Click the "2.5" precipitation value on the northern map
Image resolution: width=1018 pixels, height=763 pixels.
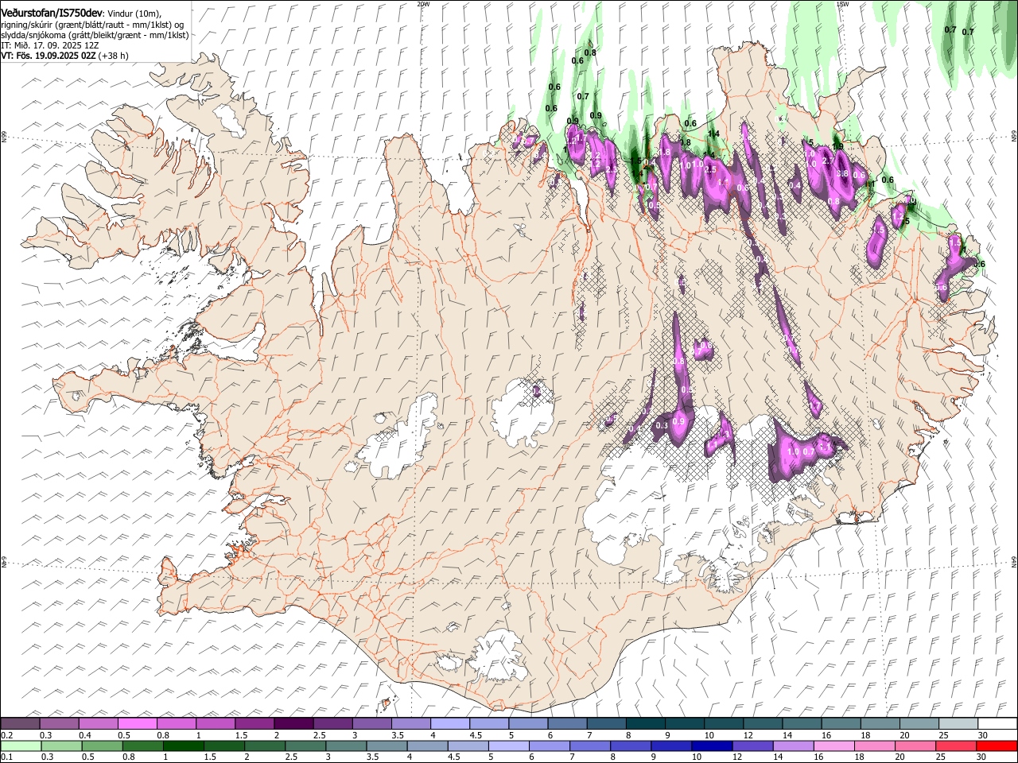[711, 169]
